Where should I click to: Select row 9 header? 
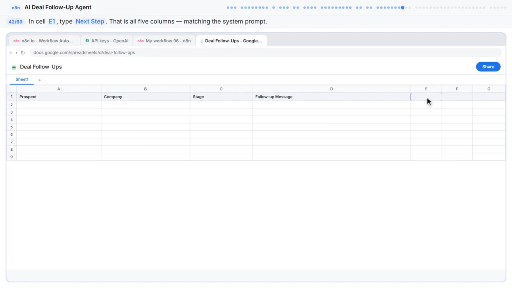(12, 157)
